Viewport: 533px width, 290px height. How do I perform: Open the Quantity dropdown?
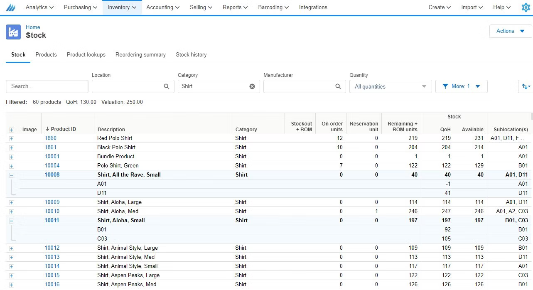390,86
